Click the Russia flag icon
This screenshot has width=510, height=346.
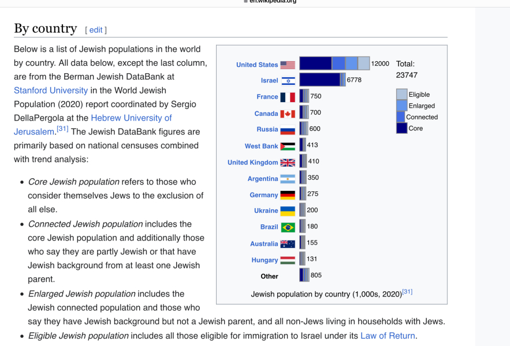pyautogui.click(x=287, y=129)
